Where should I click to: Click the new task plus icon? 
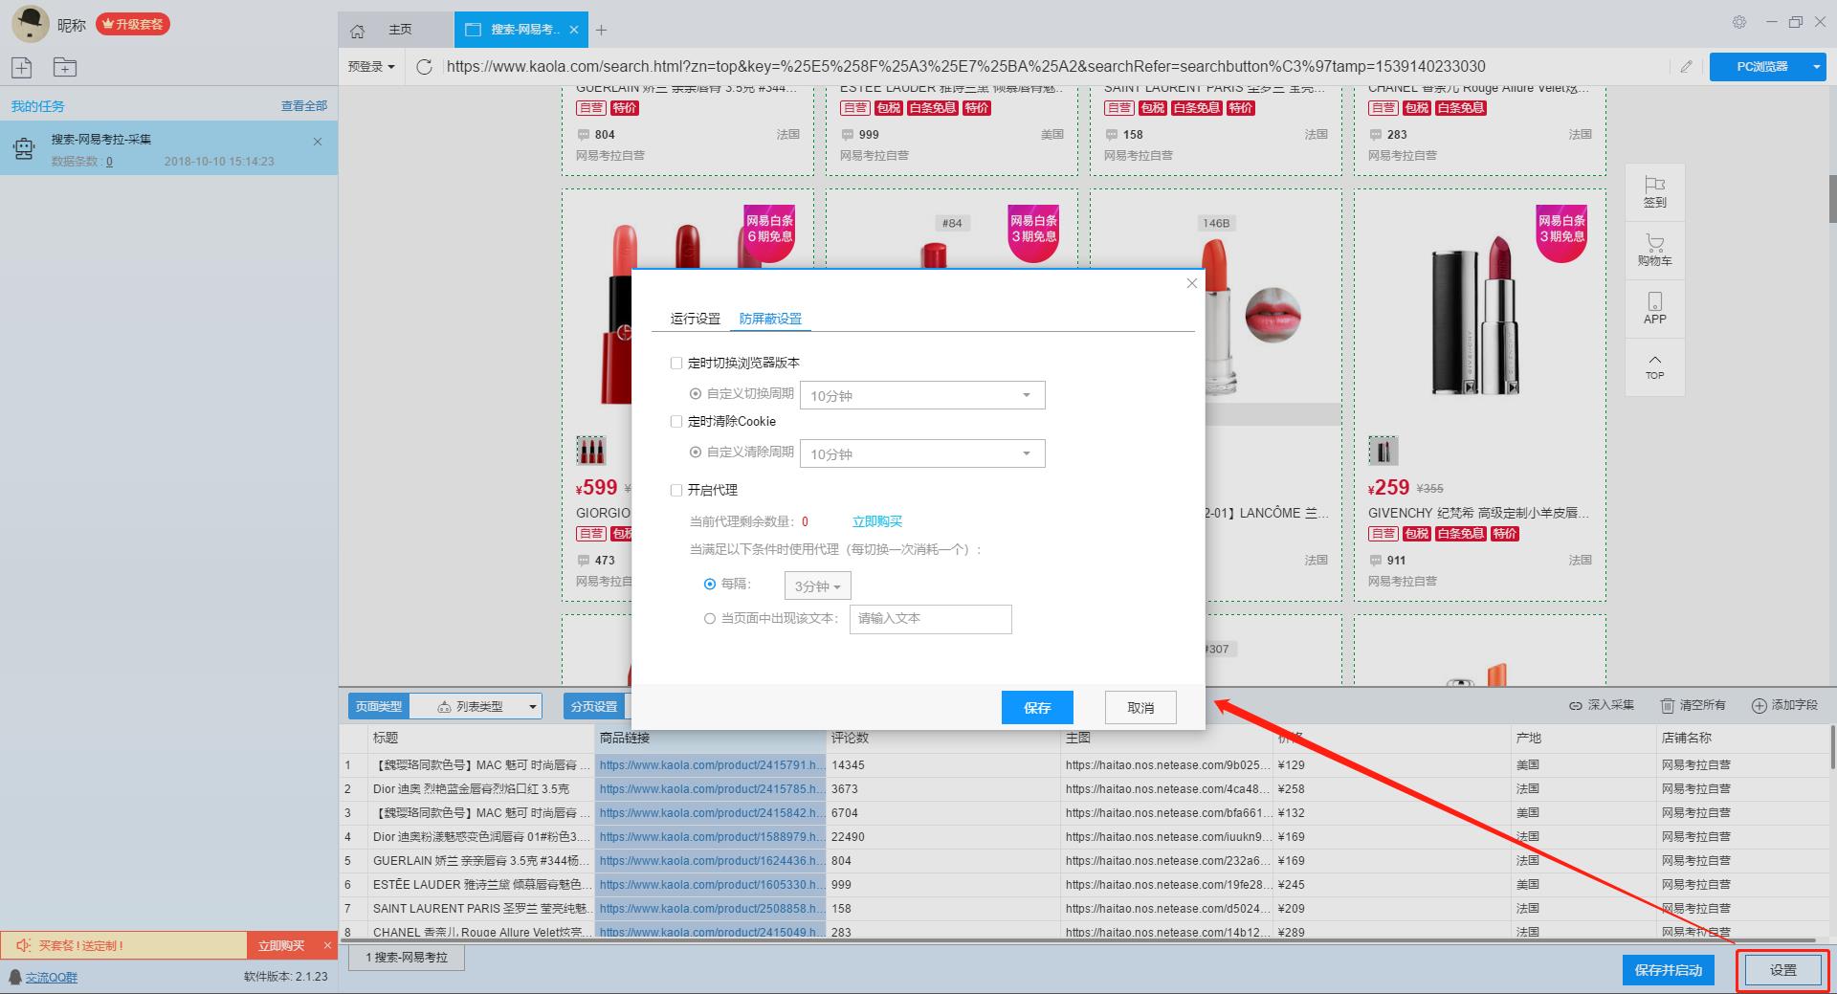point(22,67)
